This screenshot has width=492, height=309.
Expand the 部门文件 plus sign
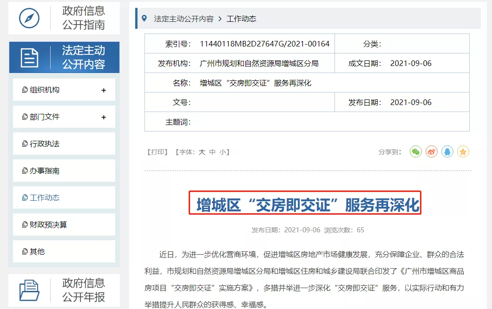coord(104,117)
